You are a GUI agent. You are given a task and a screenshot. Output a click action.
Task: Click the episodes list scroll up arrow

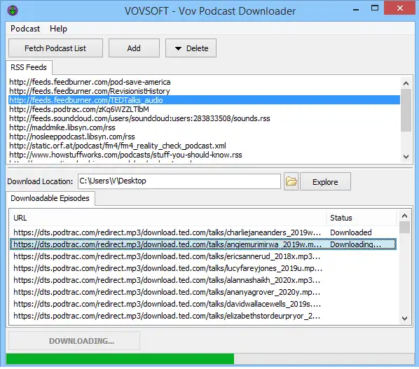(x=404, y=216)
